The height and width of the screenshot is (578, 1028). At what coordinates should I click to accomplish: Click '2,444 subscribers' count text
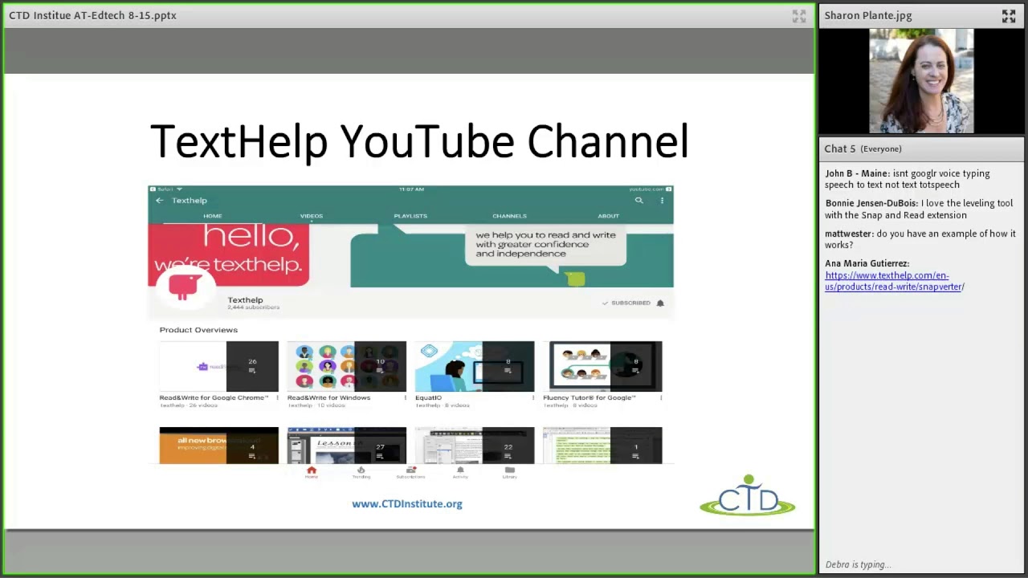point(253,307)
